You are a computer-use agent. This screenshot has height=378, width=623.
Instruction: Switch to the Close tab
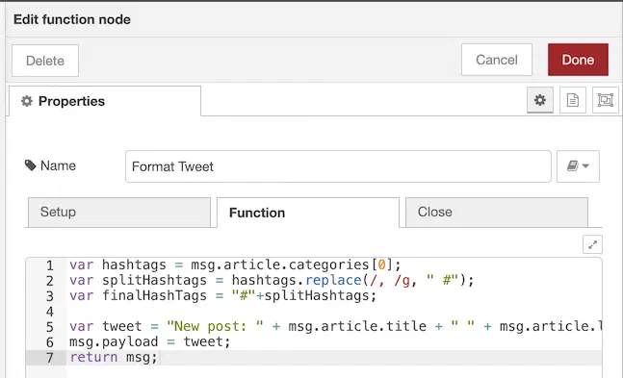point(497,213)
